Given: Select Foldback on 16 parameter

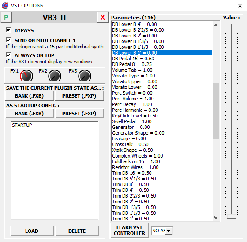Looking at the screenshot, I should pos(162,161).
